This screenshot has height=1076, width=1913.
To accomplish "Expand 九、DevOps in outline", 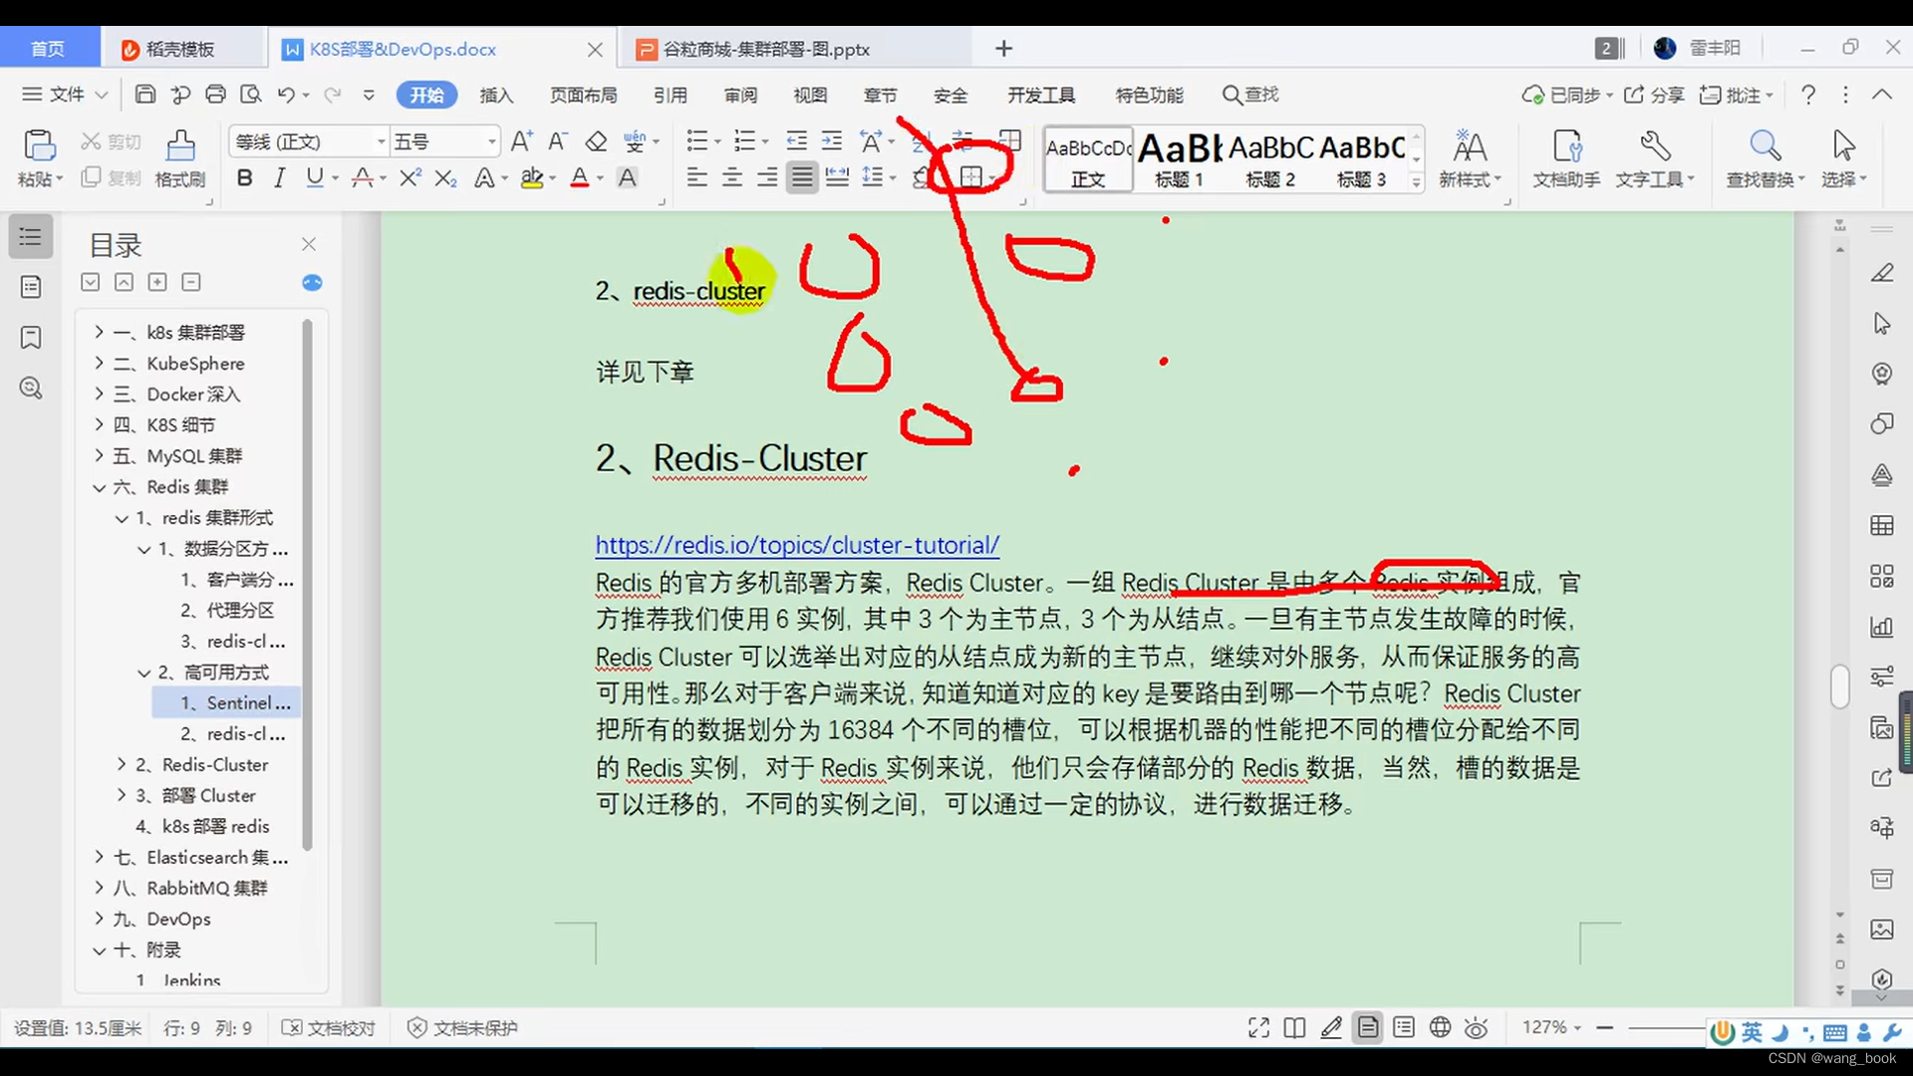I will [x=99, y=919].
